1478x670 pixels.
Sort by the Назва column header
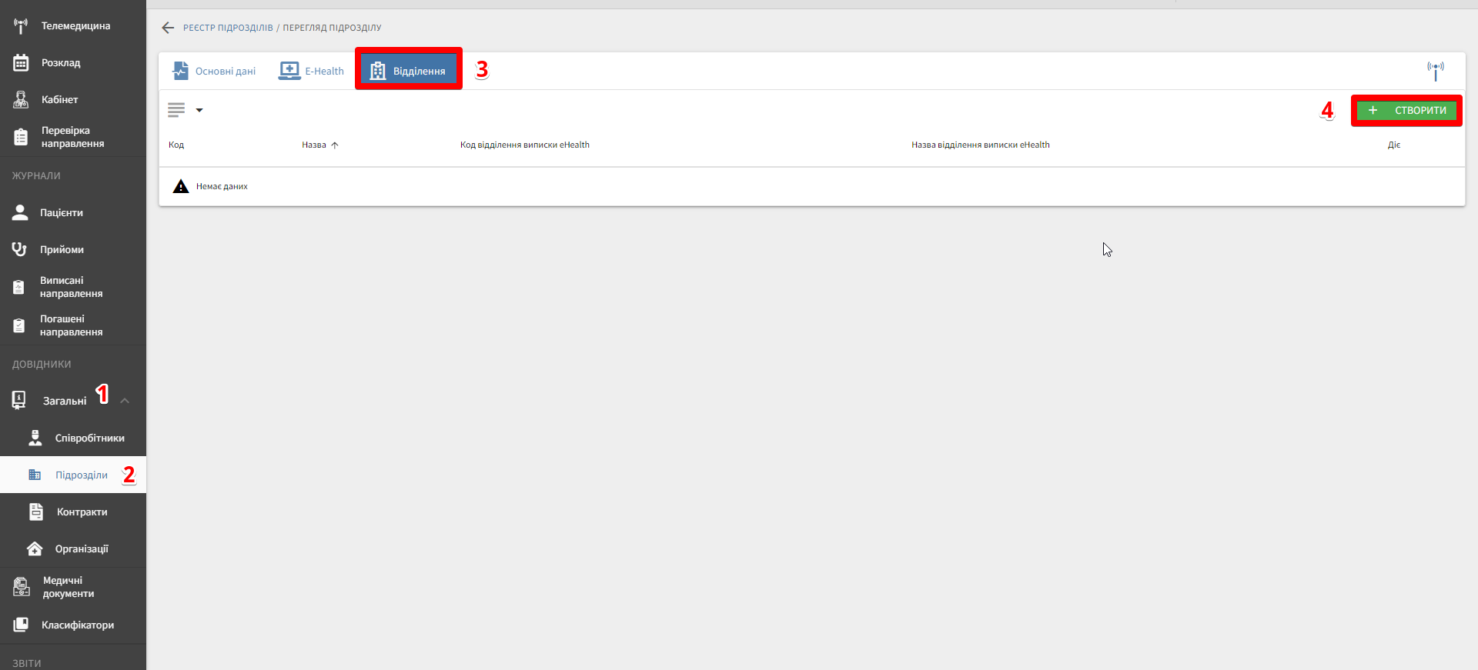click(314, 145)
